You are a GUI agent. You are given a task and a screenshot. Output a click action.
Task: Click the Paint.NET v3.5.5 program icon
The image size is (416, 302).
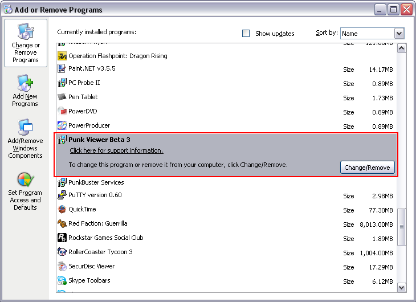(62, 68)
